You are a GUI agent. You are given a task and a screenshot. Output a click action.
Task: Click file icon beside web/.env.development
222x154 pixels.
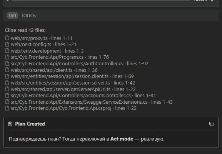[x=7, y=51]
